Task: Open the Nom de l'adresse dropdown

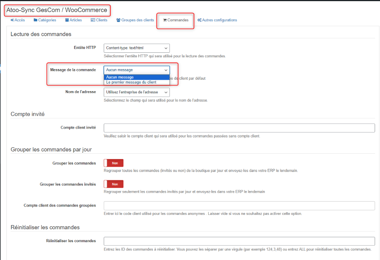Action: click(x=137, y=92)
